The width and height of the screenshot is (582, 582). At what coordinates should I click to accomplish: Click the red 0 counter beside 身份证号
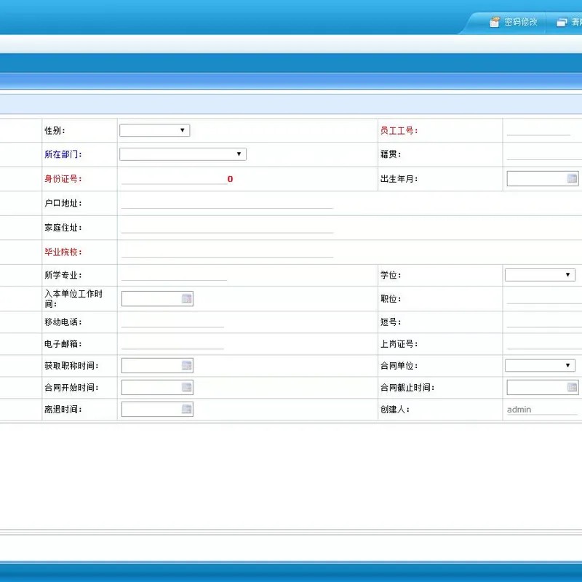click(230, 179)
